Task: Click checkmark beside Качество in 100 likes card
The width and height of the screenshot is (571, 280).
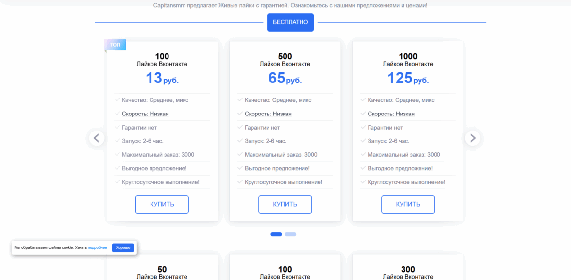Action: click(118, 100)
